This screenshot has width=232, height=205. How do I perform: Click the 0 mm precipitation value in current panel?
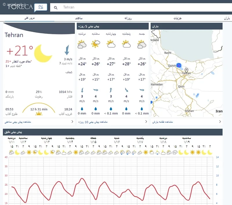(10, 92)
